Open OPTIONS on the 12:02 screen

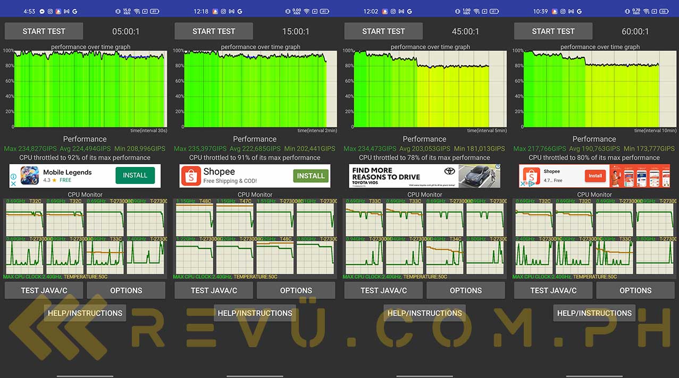(x=466, y=290)
